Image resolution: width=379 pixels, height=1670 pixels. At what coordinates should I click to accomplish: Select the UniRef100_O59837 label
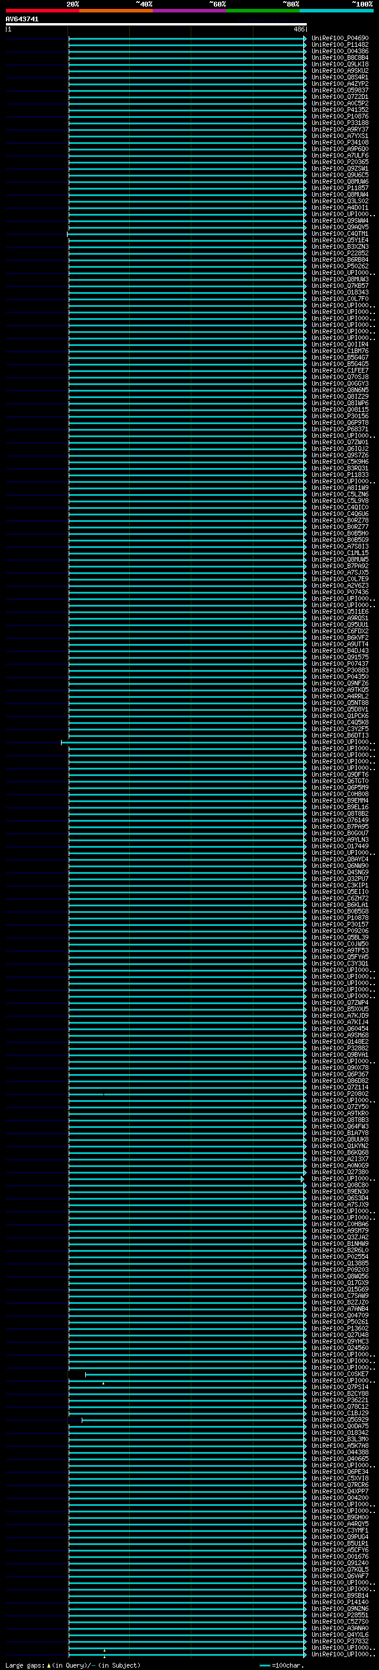coord(340,90)
